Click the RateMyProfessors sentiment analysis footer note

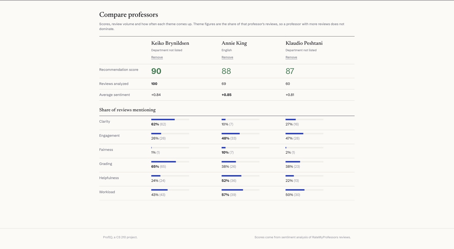click(303, 237)
